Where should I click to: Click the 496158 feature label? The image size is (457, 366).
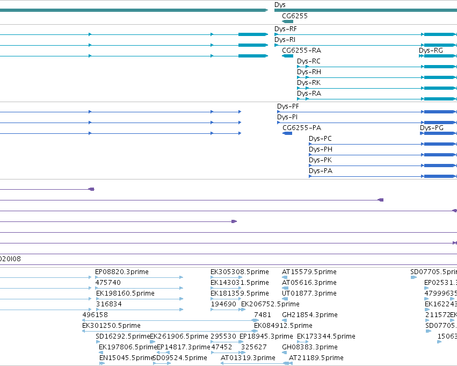coord(95,315)
